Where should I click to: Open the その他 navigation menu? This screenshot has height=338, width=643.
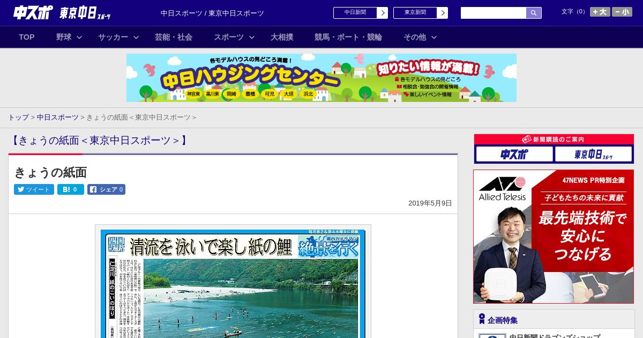tap(415, 37)
